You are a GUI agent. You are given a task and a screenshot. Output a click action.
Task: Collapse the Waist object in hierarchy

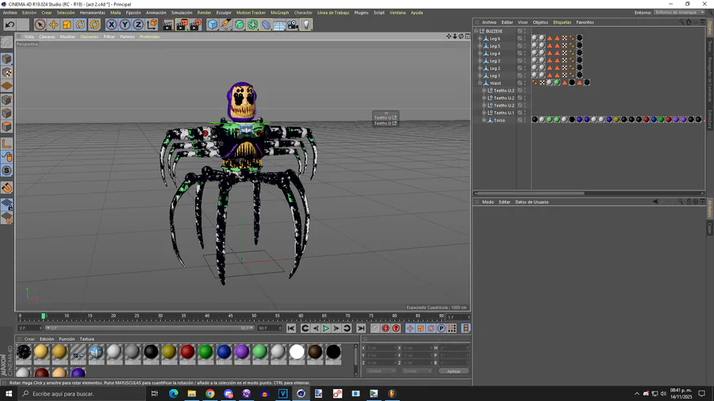point(479,83)
